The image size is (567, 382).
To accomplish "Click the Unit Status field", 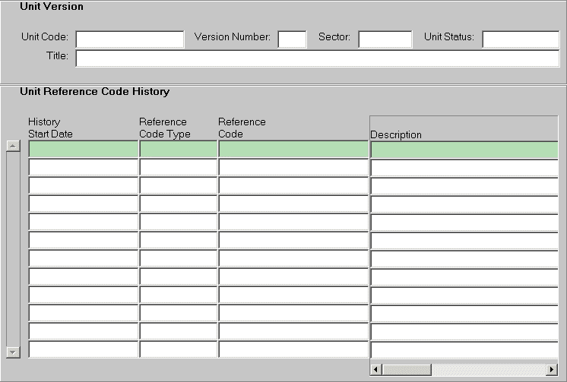I will [521, 39].
